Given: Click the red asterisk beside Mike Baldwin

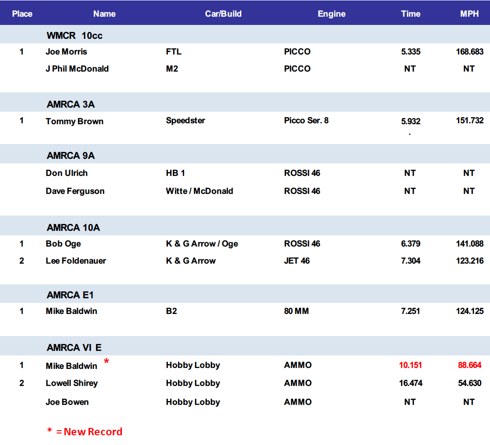Looking at the screenshot, I should click(107, 361).
